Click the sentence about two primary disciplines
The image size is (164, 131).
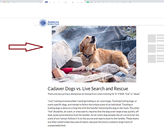[94, 94]
